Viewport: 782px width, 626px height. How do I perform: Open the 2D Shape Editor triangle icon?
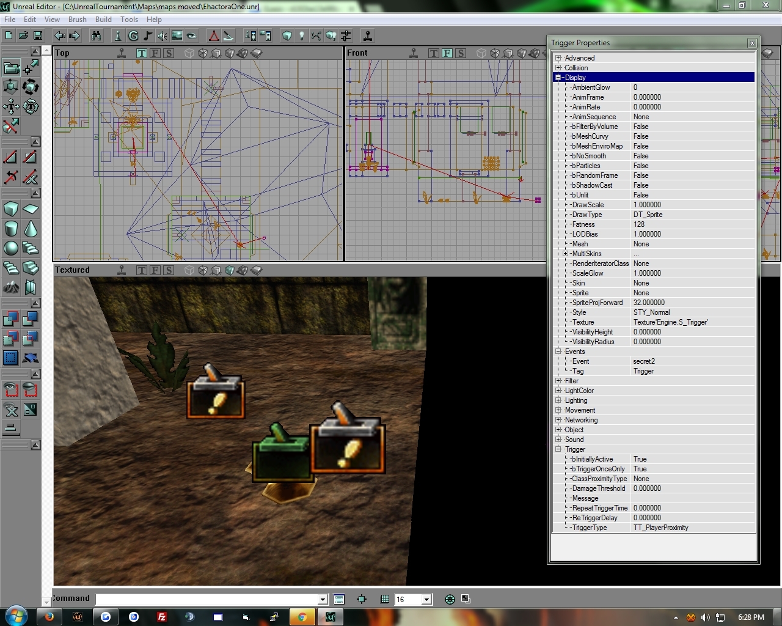pos(214,35)
